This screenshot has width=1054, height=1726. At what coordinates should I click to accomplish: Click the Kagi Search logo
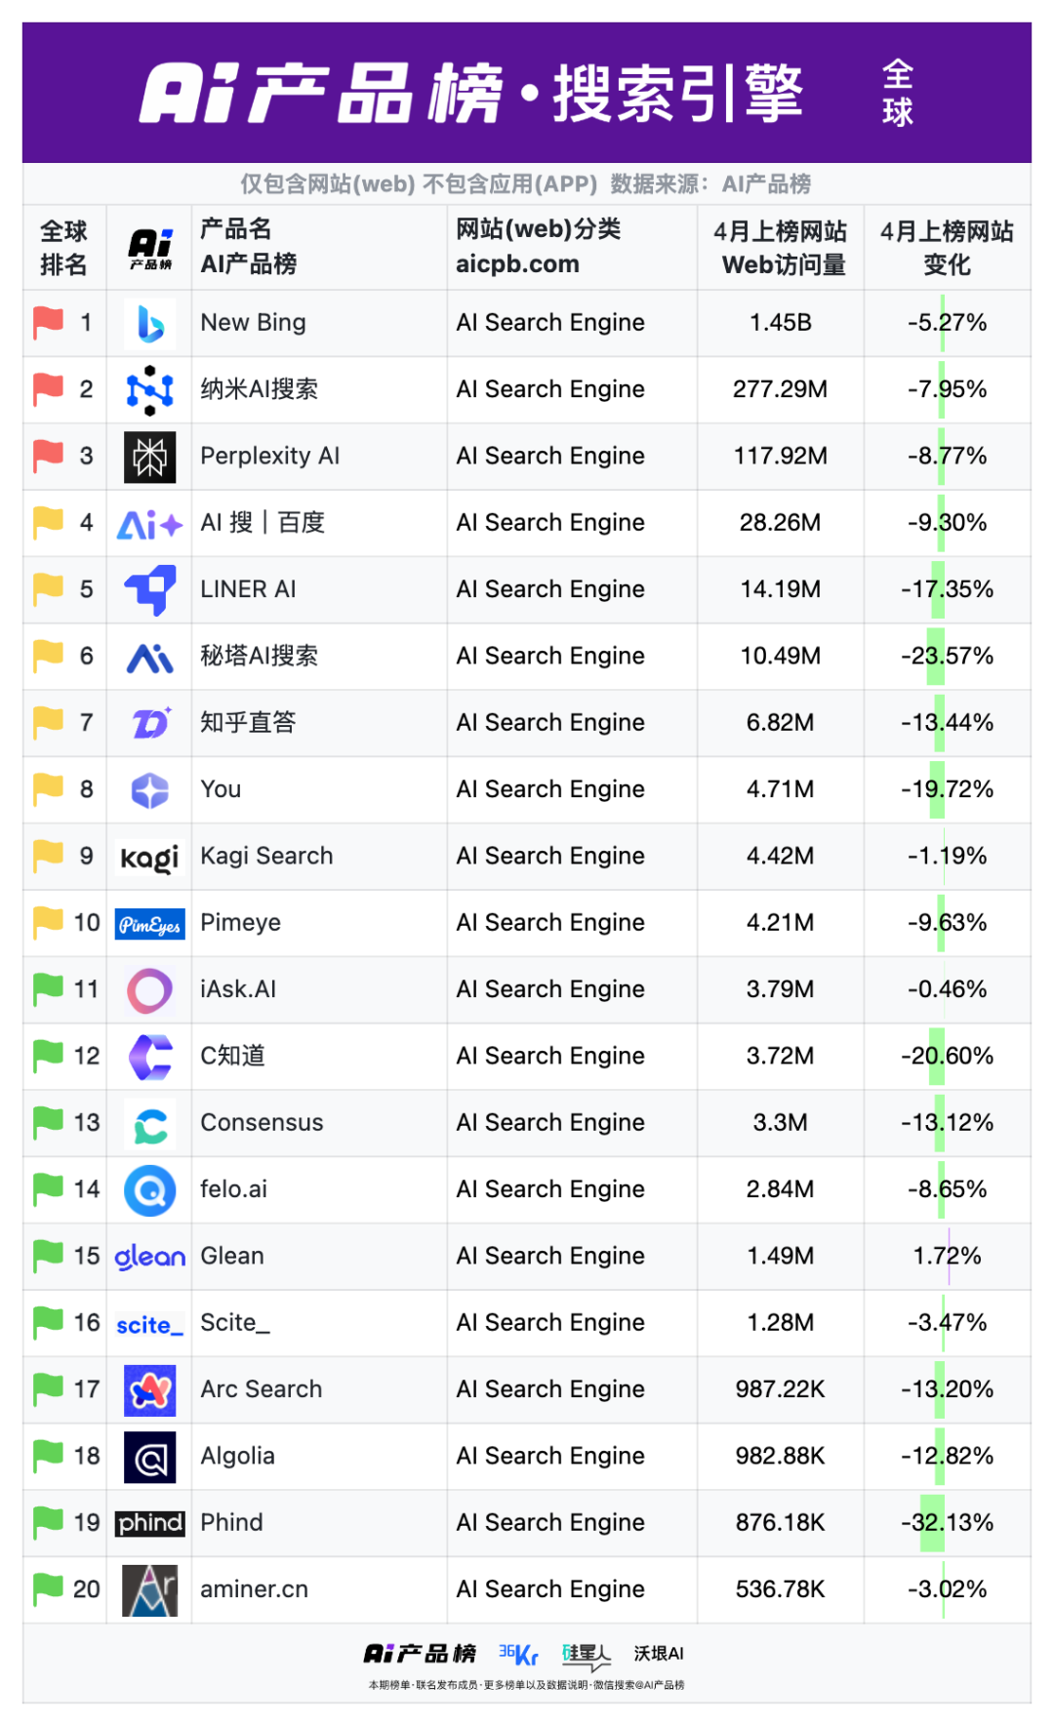pyautogui.click(x=150, y=858)
